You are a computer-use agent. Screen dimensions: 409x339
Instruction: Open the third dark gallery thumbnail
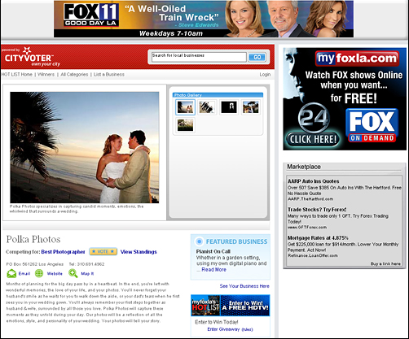coord(229,107)
